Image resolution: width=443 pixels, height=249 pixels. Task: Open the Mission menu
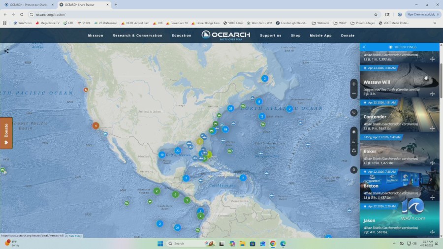pyautogui.click(x=95, y=35)
